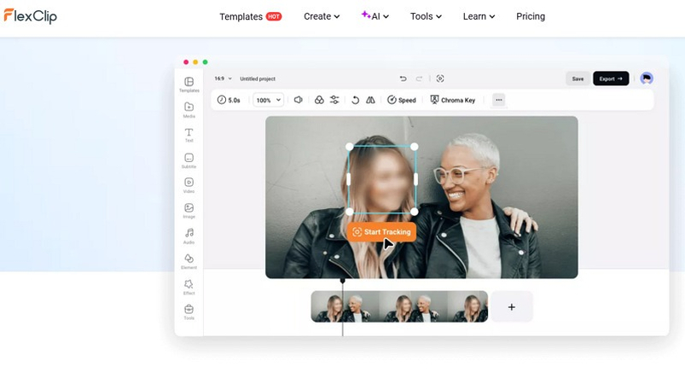Screen dimensions: 685x384
Task: Expand the Tools dropdown menu
Action: click(x=426, y=16)
